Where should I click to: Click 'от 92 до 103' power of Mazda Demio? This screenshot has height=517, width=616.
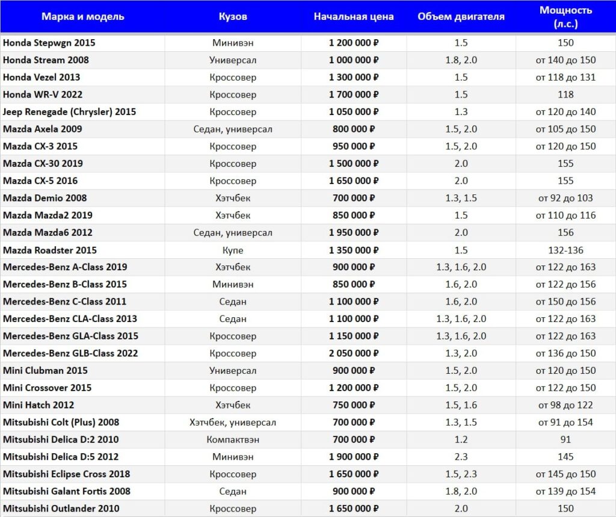[x=565, y=198]
